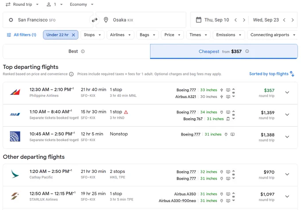Open the Economy class dropdown
Image resolution: width=301 pixels, height=210 pixels.
click(x=81, y=4)
